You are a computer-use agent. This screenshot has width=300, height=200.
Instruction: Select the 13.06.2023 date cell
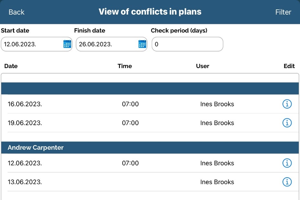tap(25, 182)
